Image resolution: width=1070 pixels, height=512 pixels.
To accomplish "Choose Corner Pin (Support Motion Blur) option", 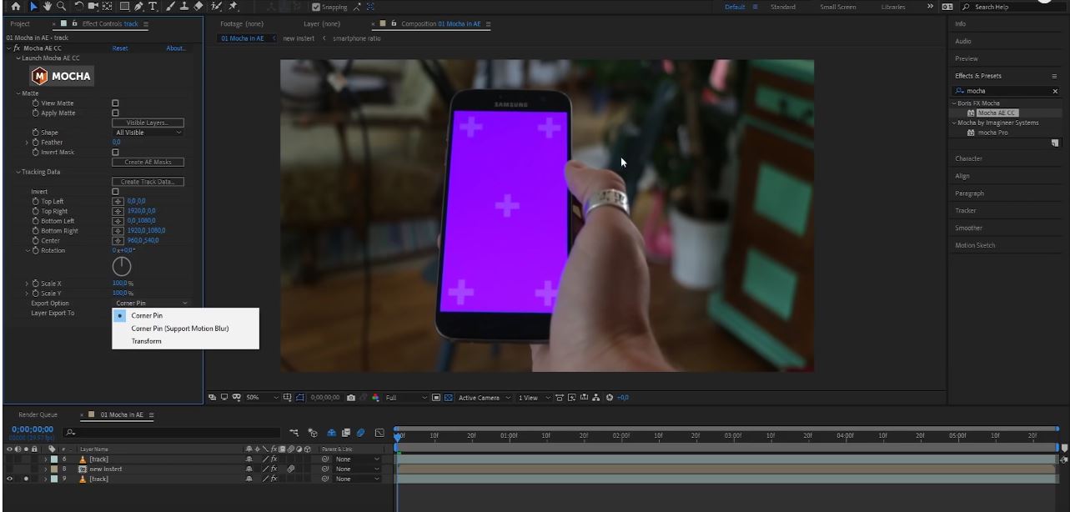I will click(179, 329).
